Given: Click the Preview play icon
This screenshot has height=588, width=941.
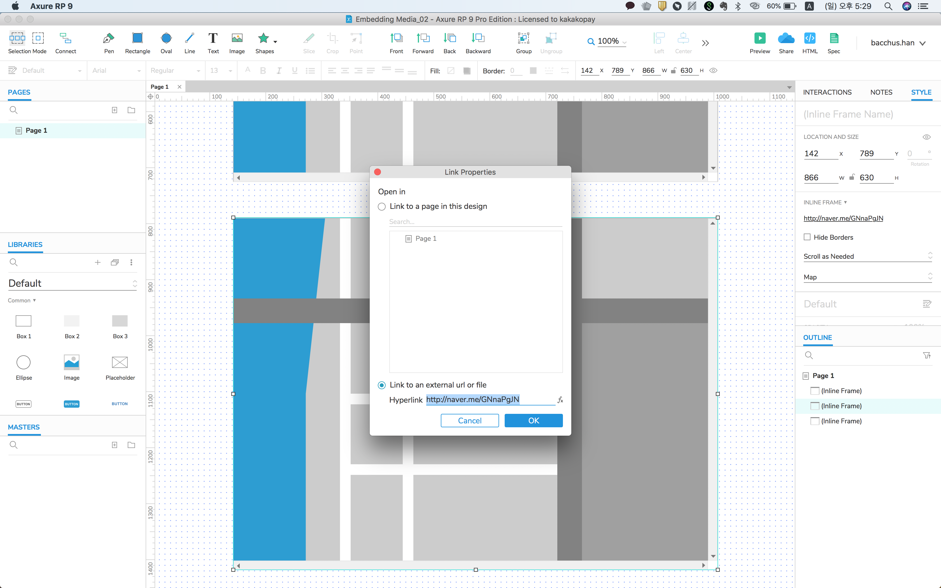Looking at the screenshot, I should click(760, 39).
